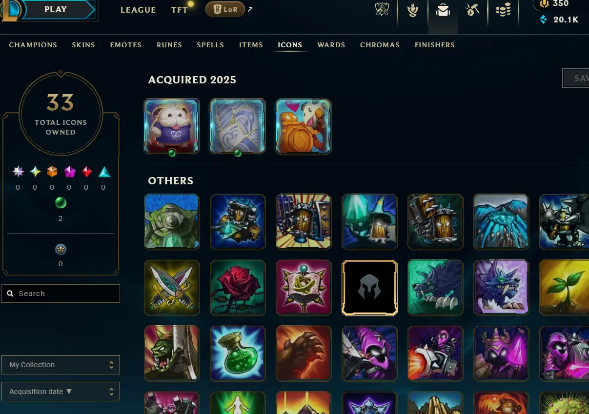Select the crossed daggers summoner icon

[172, 288]
